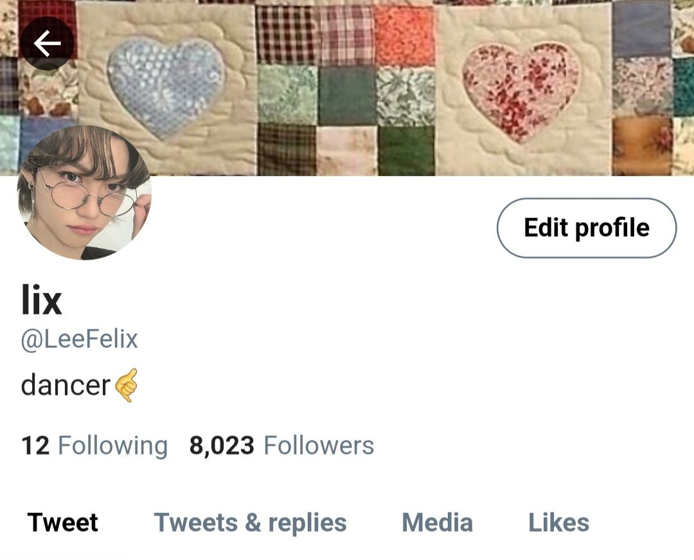This screenshot has height=560, width=694.
Task: View the 12 Following list
Action: (x=94, y=446)
